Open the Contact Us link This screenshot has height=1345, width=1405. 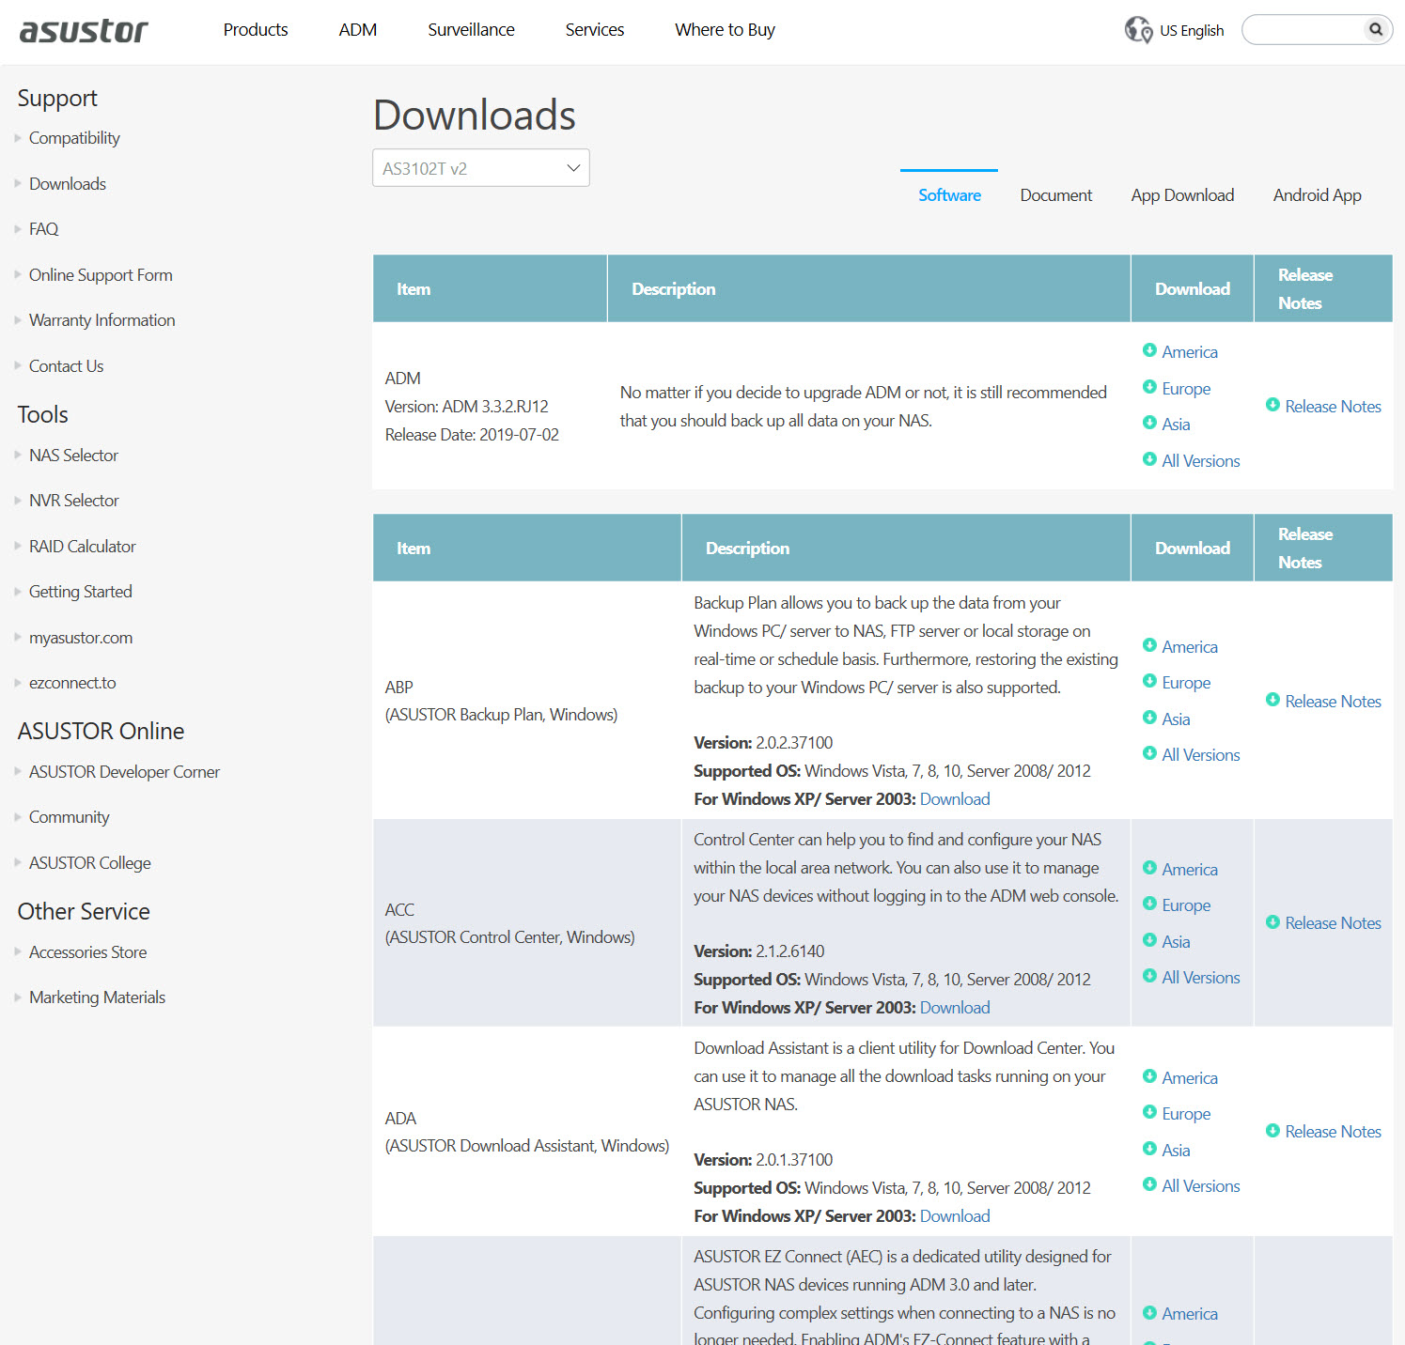click(66, 366)
